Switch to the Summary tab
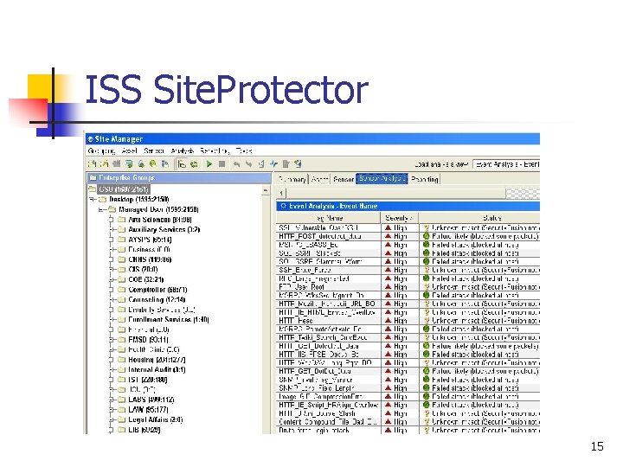 click(x=292, y=180)
